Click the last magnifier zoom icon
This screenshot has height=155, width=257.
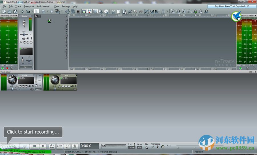pos(206,11)
